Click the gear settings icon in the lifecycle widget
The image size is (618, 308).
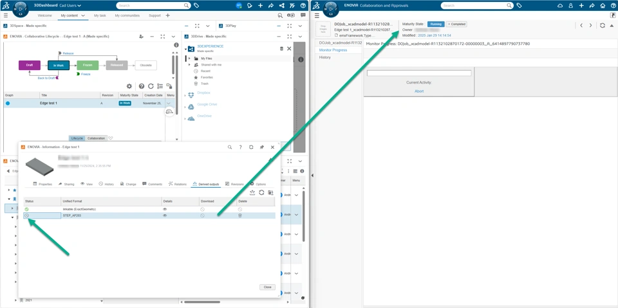[129, 86]
